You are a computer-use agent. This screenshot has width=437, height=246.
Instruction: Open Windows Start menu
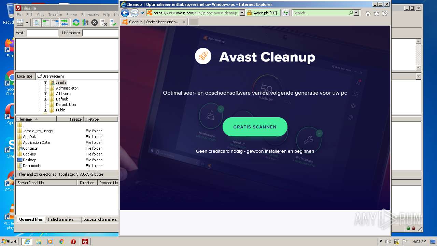tap(9, 241)
